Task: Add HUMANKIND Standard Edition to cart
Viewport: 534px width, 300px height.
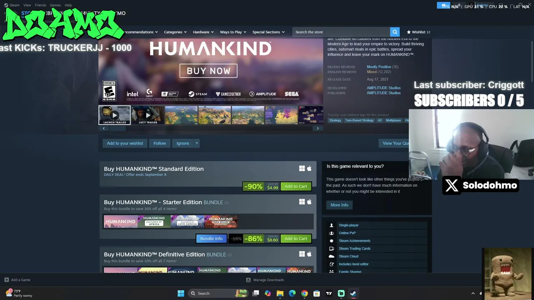Action: pos(296,186)
